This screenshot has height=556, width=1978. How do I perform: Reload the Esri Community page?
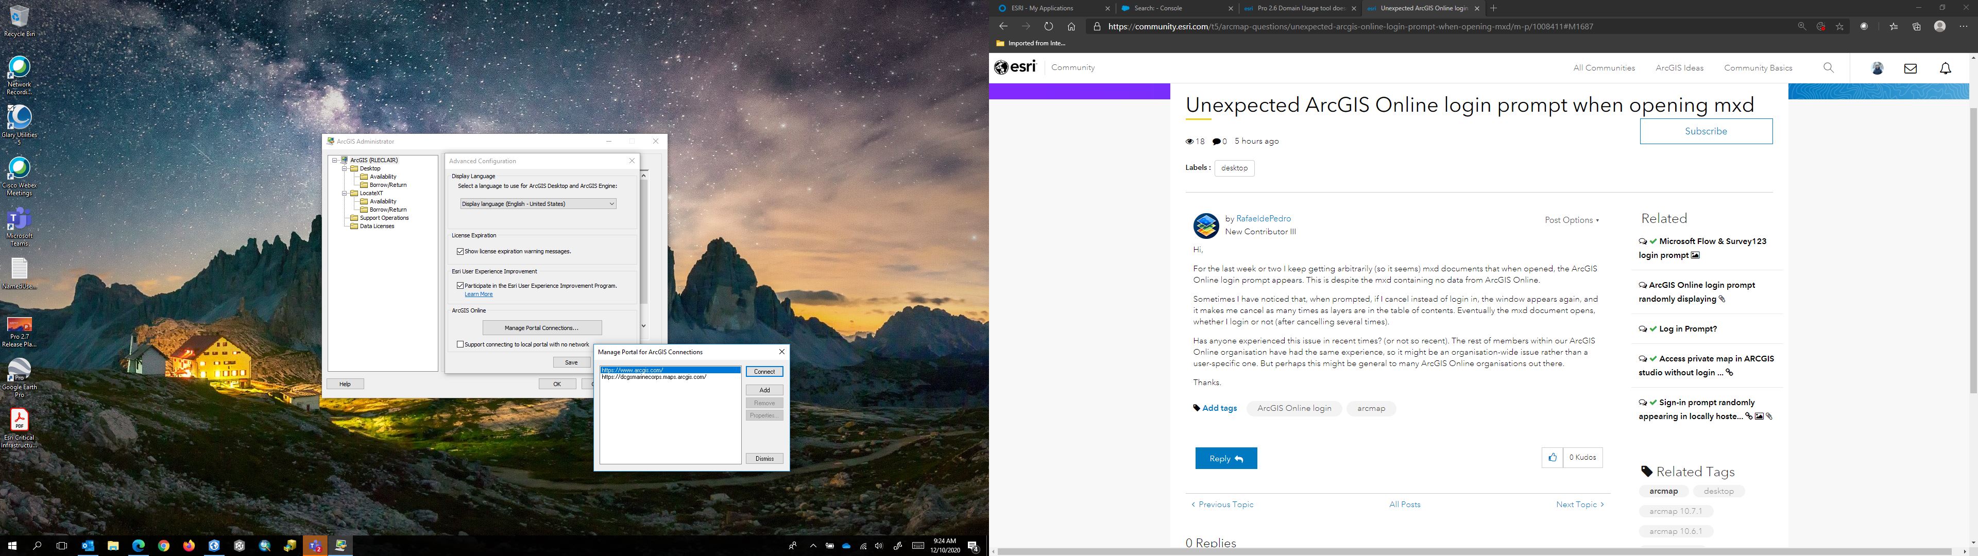[x=1048, y=26]
